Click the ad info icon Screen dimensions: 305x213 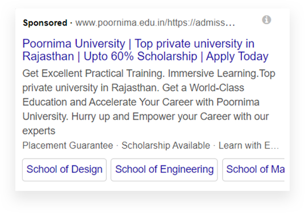[x=266, y=20]
